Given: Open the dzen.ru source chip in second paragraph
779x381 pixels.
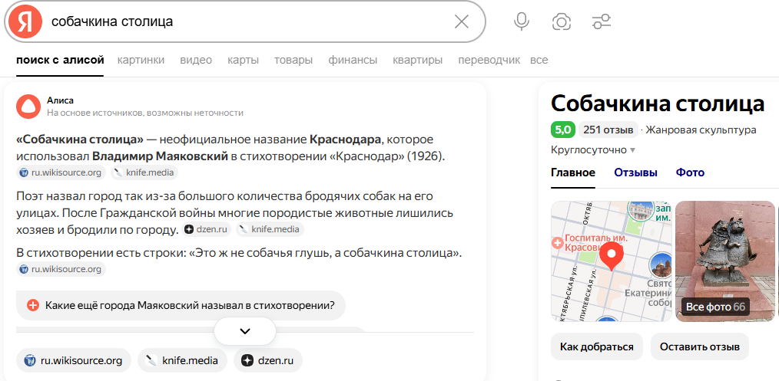Looking at the screenshot, I should tap(206, 229).
